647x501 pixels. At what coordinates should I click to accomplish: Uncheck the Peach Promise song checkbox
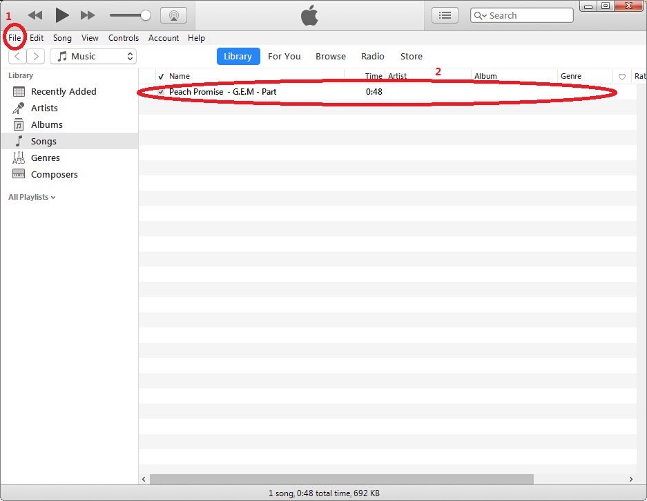click(161, 92)
